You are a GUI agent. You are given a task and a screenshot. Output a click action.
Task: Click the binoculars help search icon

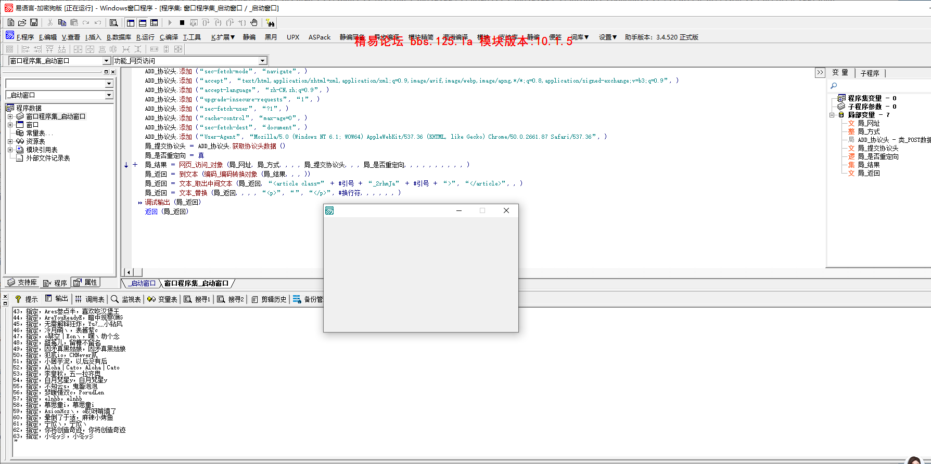[x=270, y=22]
